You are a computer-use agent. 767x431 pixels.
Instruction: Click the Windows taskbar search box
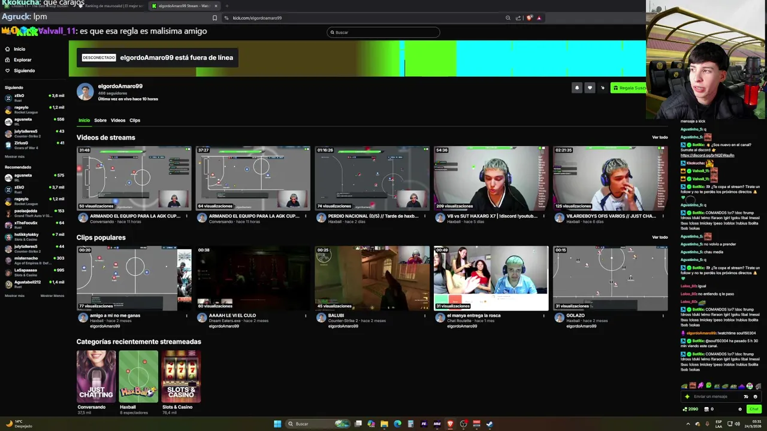[x=319, y=424]
